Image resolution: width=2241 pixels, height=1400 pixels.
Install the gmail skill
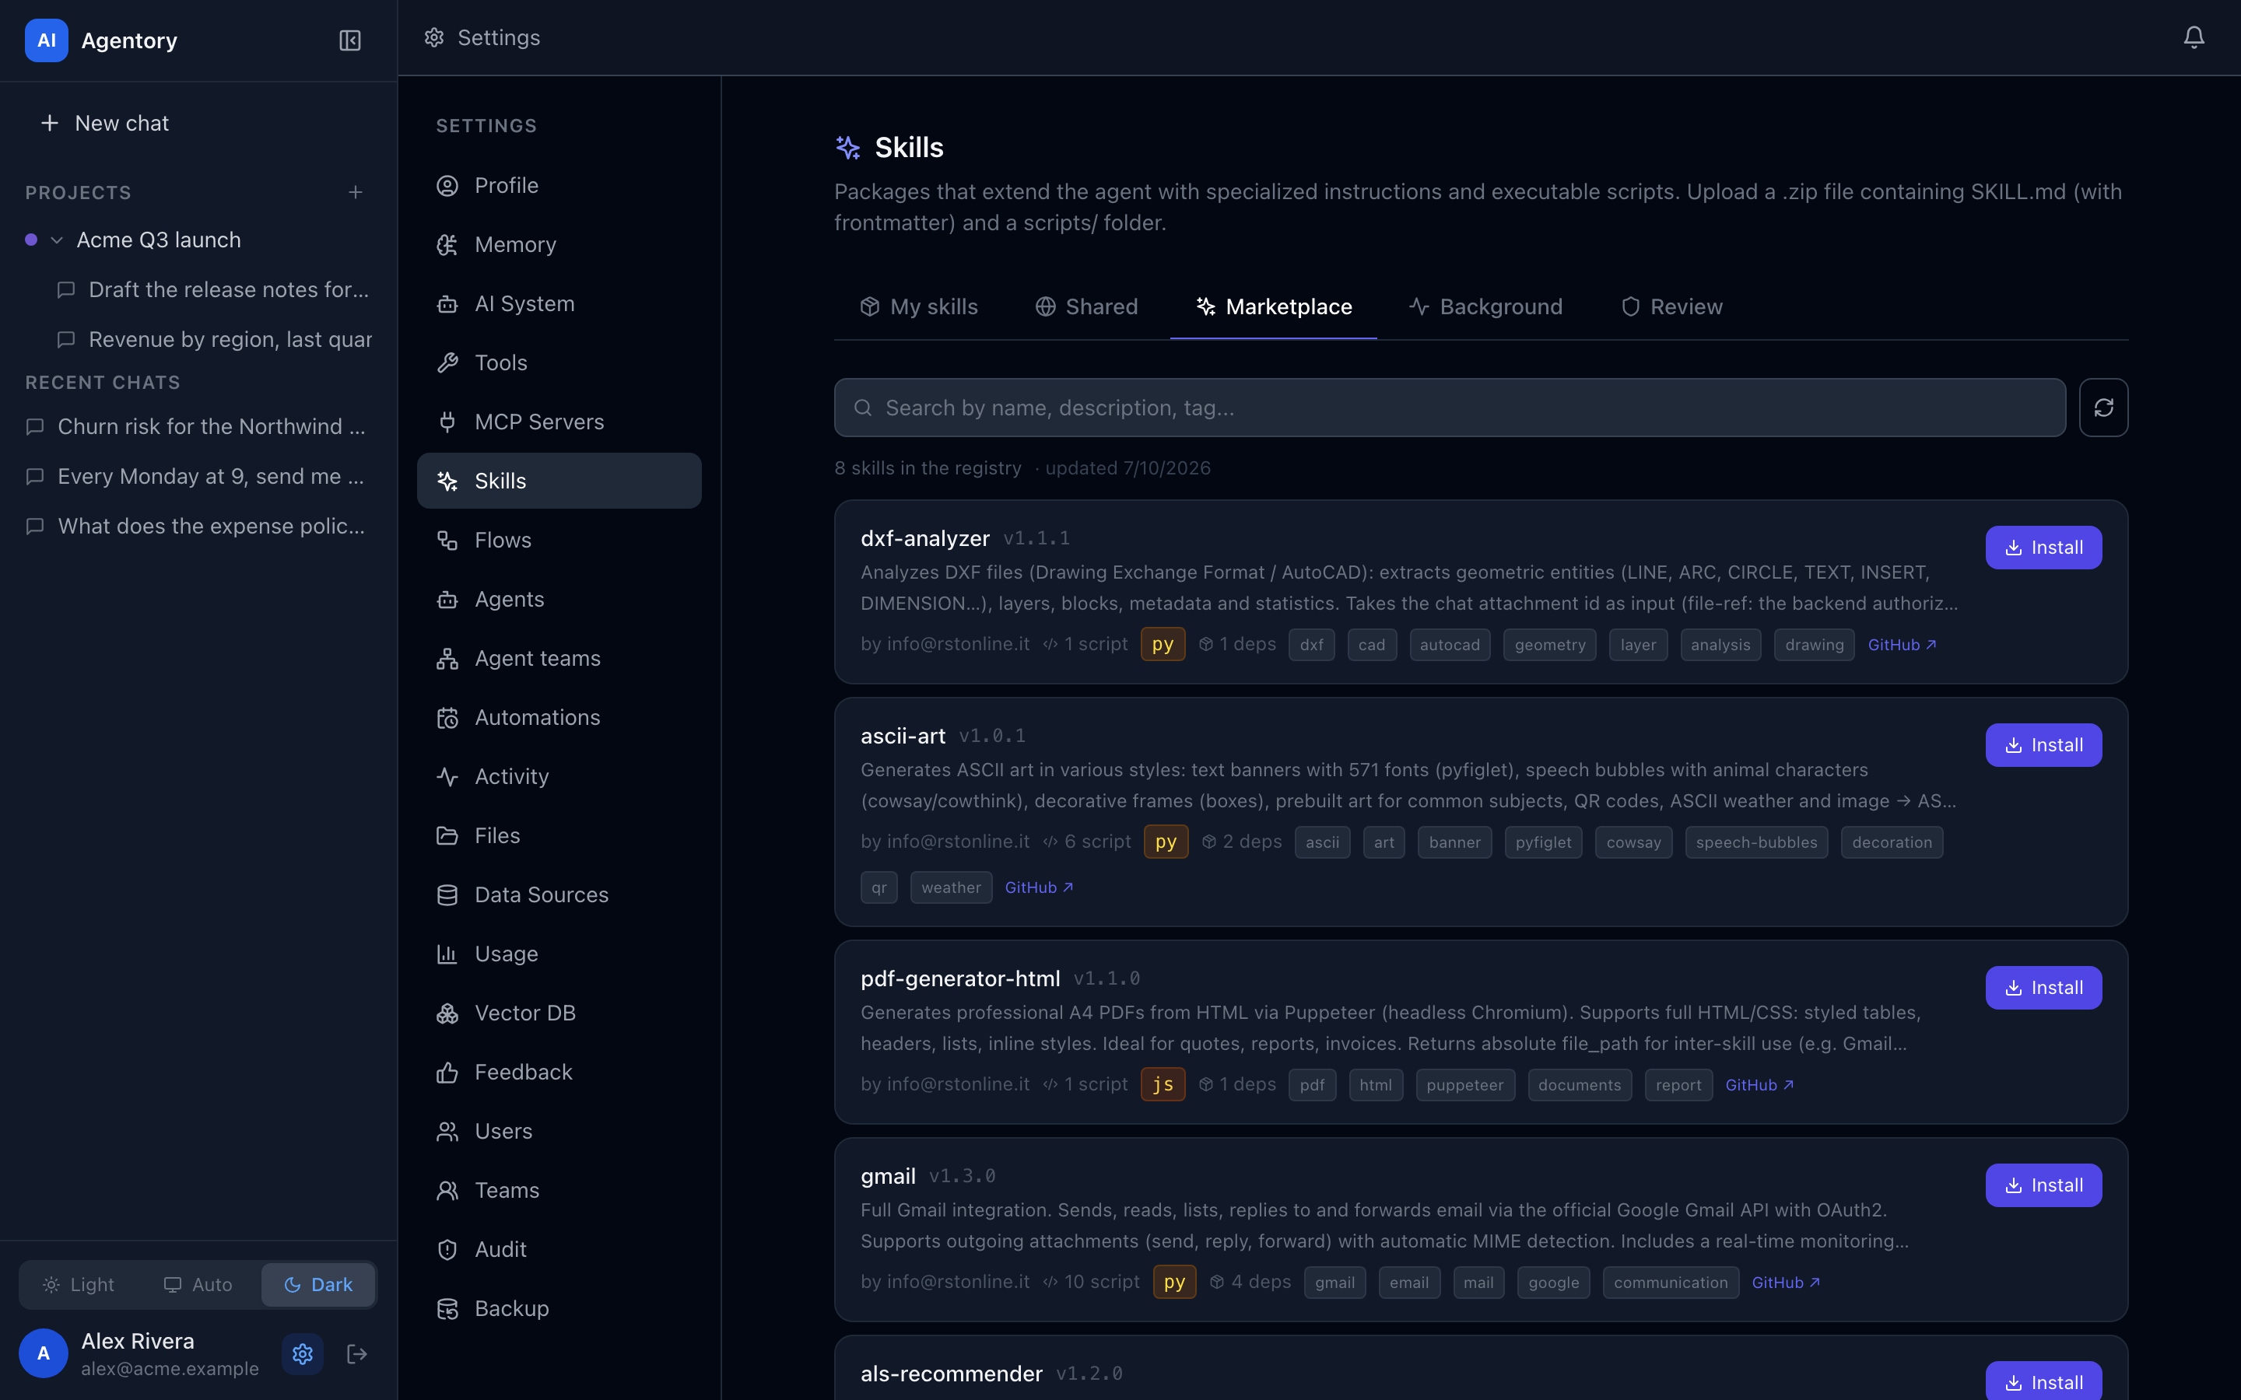(x=2043, y=1185)
